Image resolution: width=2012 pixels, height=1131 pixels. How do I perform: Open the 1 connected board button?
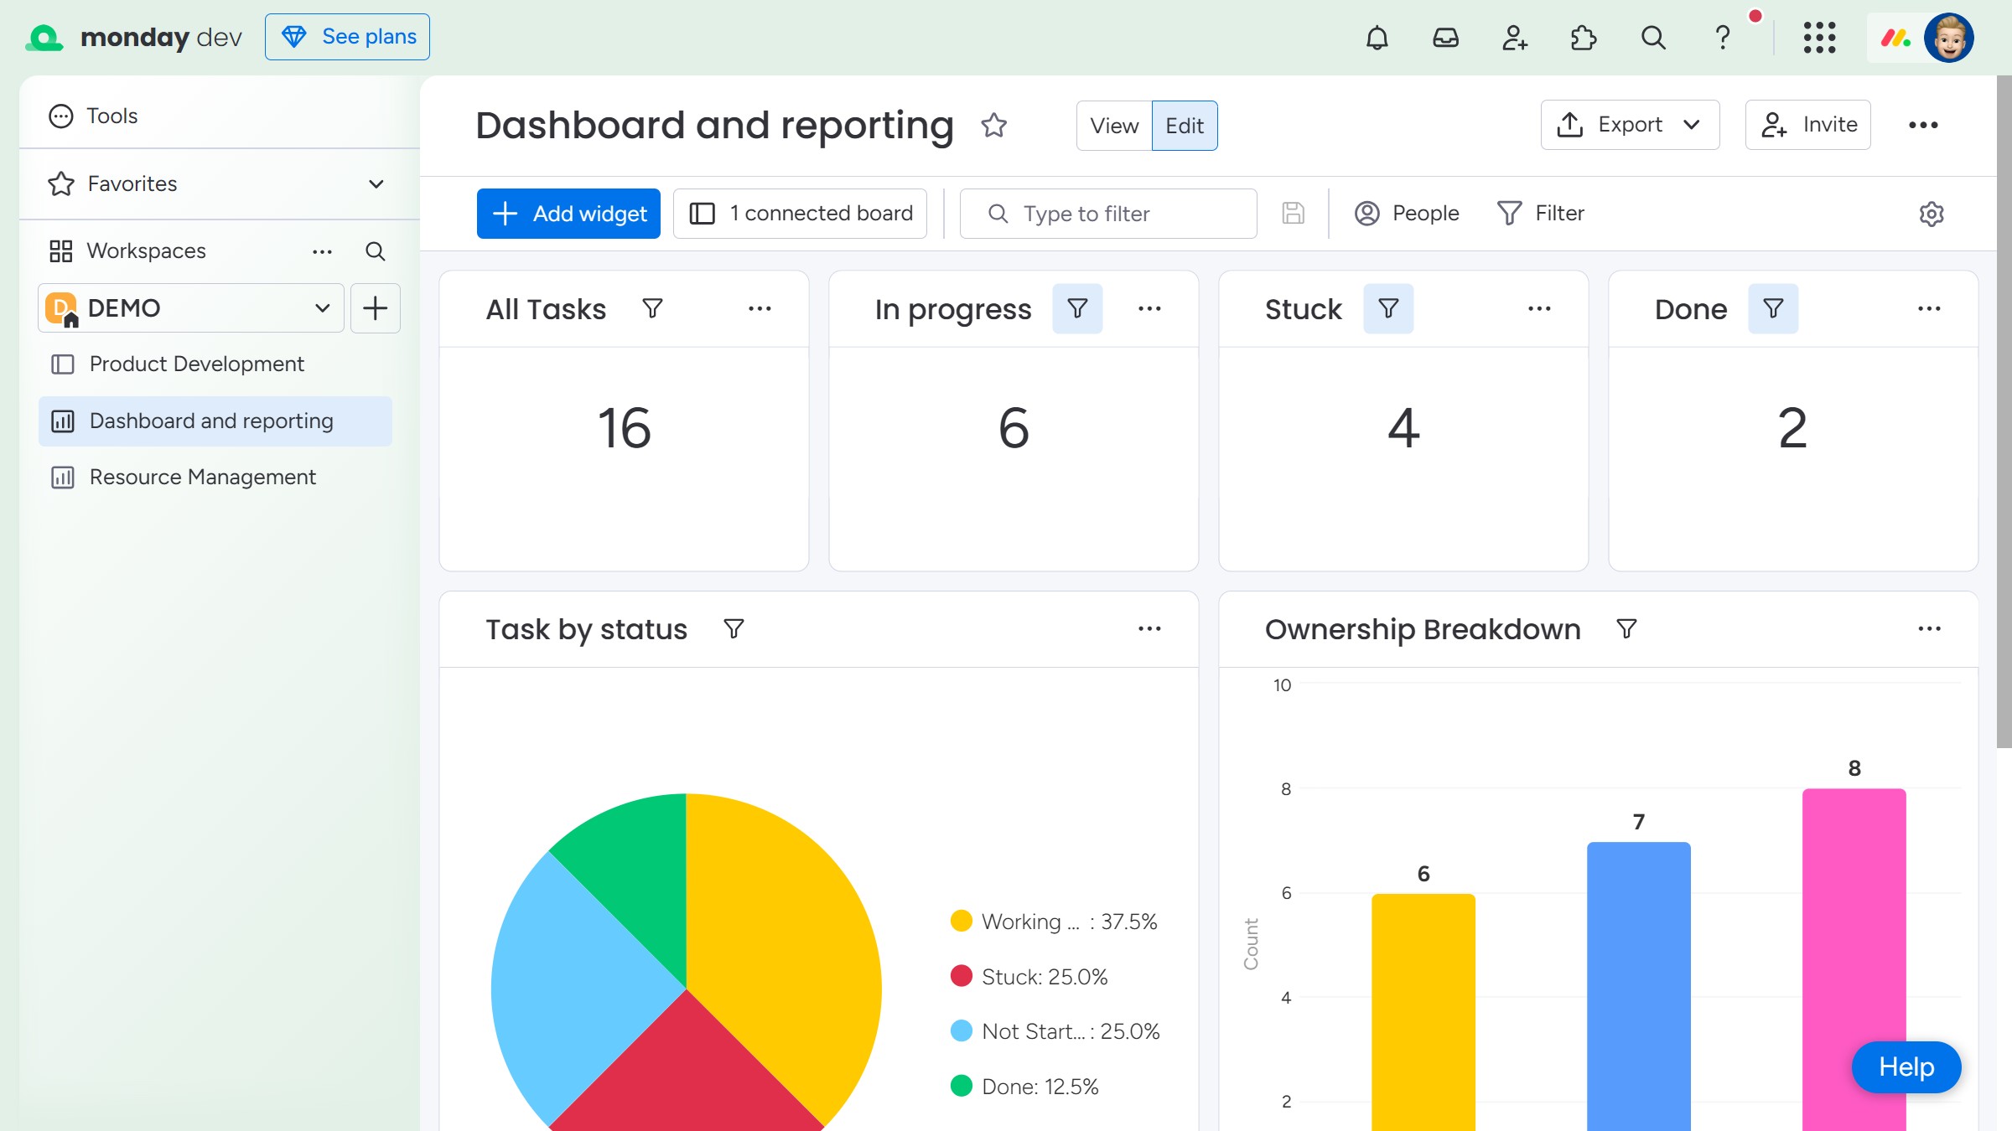[x=800, y=214]
